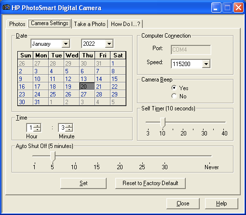The width and height of the screenshot is (246, 215).
Task: Click the Help button
Action: (221, 203)
